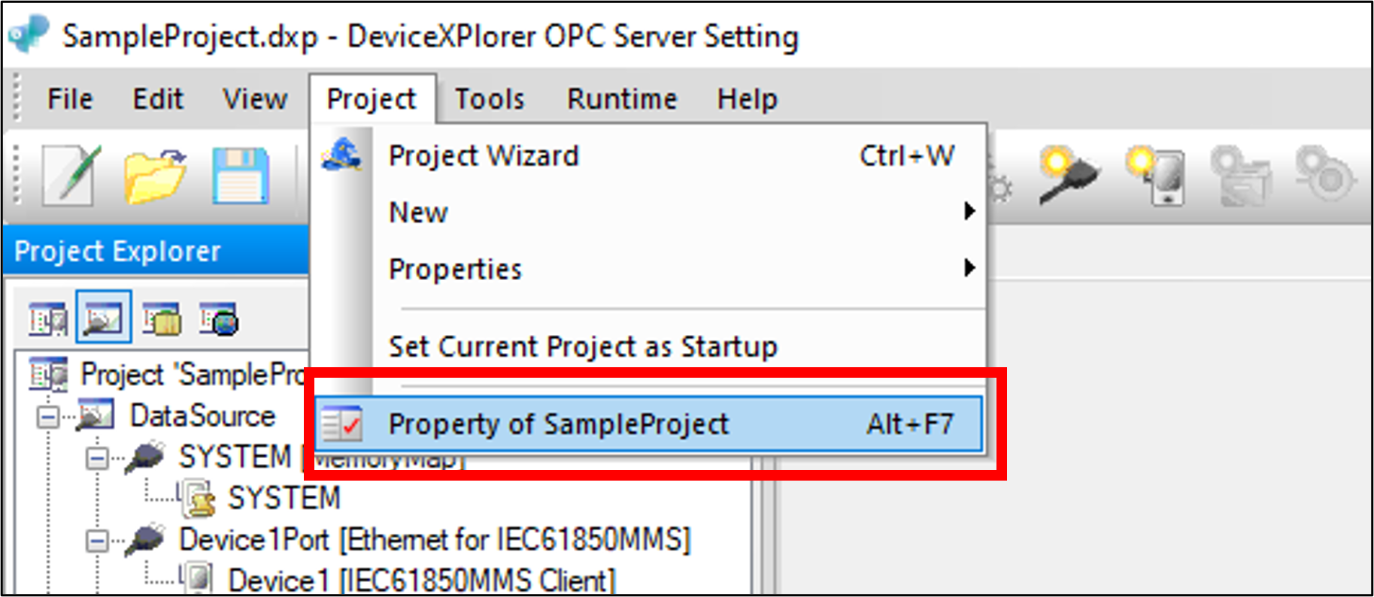
Task: Save the project with the floppy disk icon
Action: [x=239, y=175]
